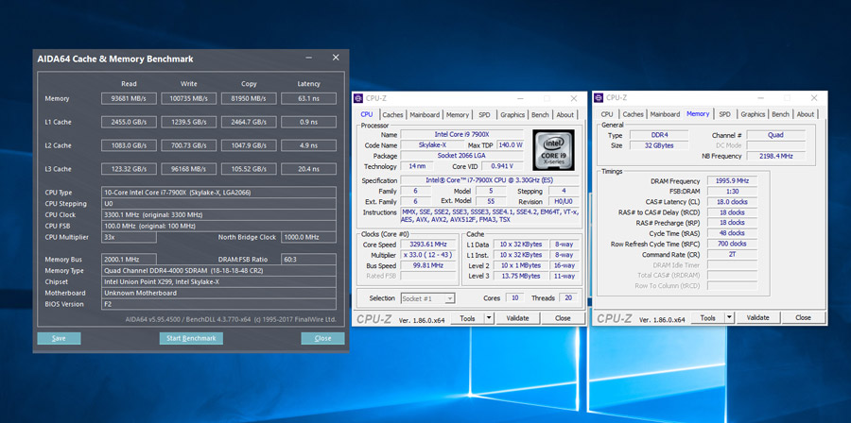851x423 pixels.
Task: Open SPD tab in right CPU-Z window
Action: point(724,114)
